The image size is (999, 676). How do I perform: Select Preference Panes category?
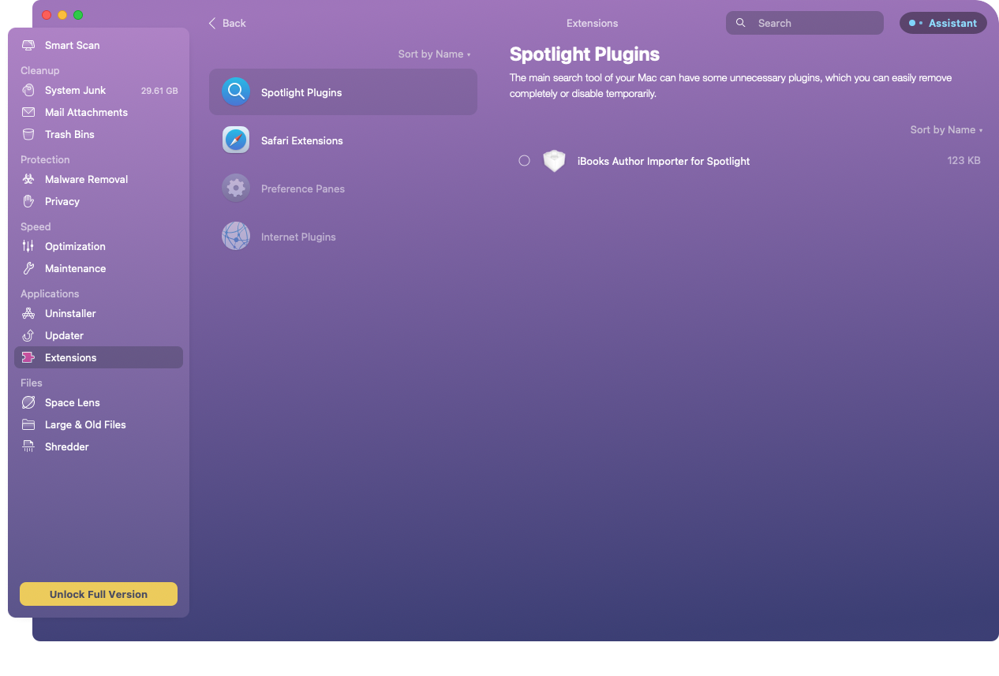pos(343,189)
